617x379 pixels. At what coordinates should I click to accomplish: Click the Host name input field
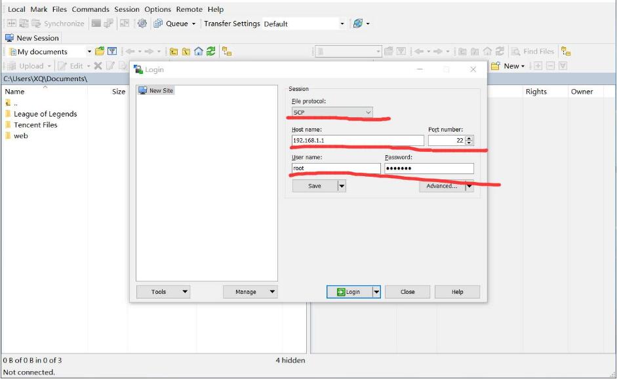pos(358,140)
